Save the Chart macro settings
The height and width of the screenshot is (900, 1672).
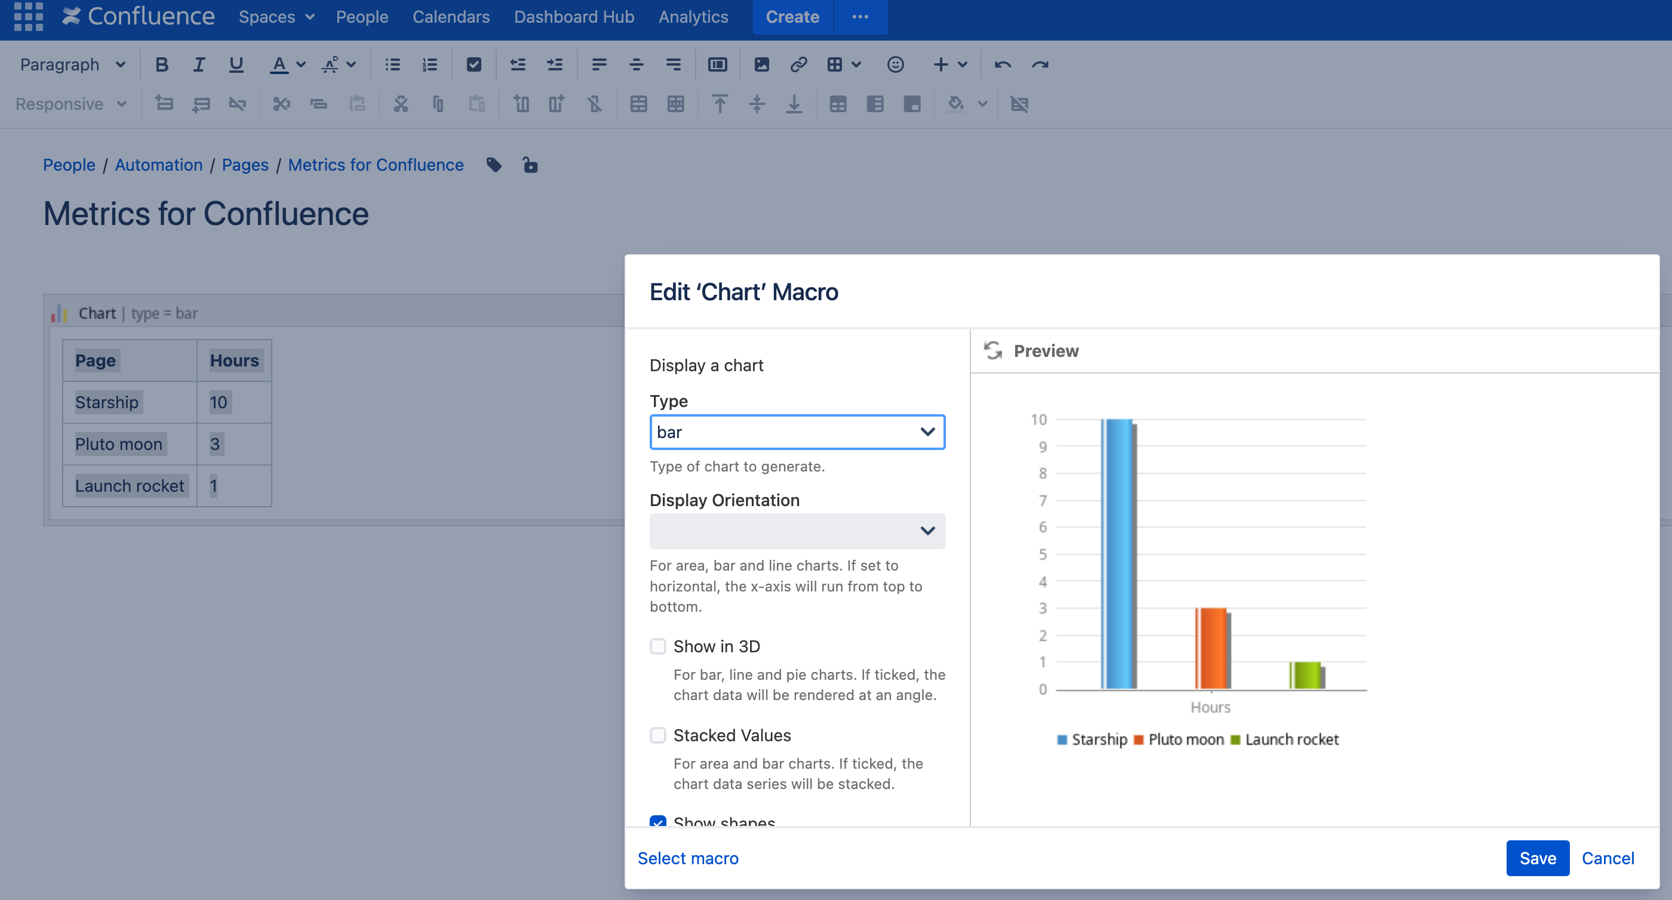click(x=1537, y=858)
